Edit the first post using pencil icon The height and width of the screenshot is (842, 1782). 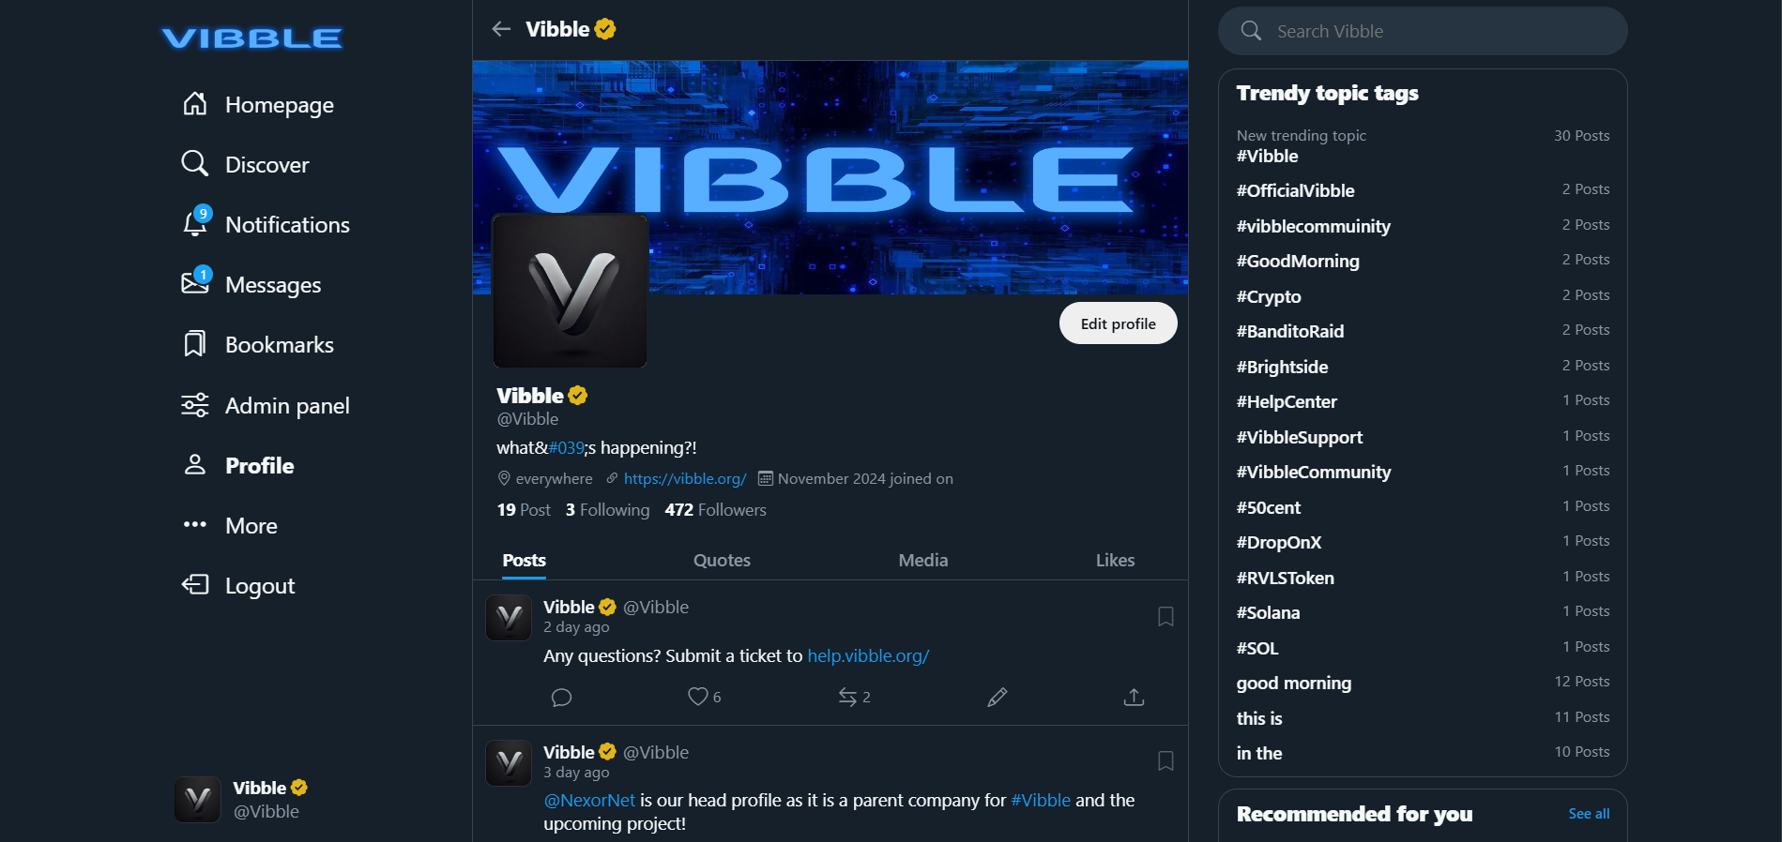coord(998,697)
